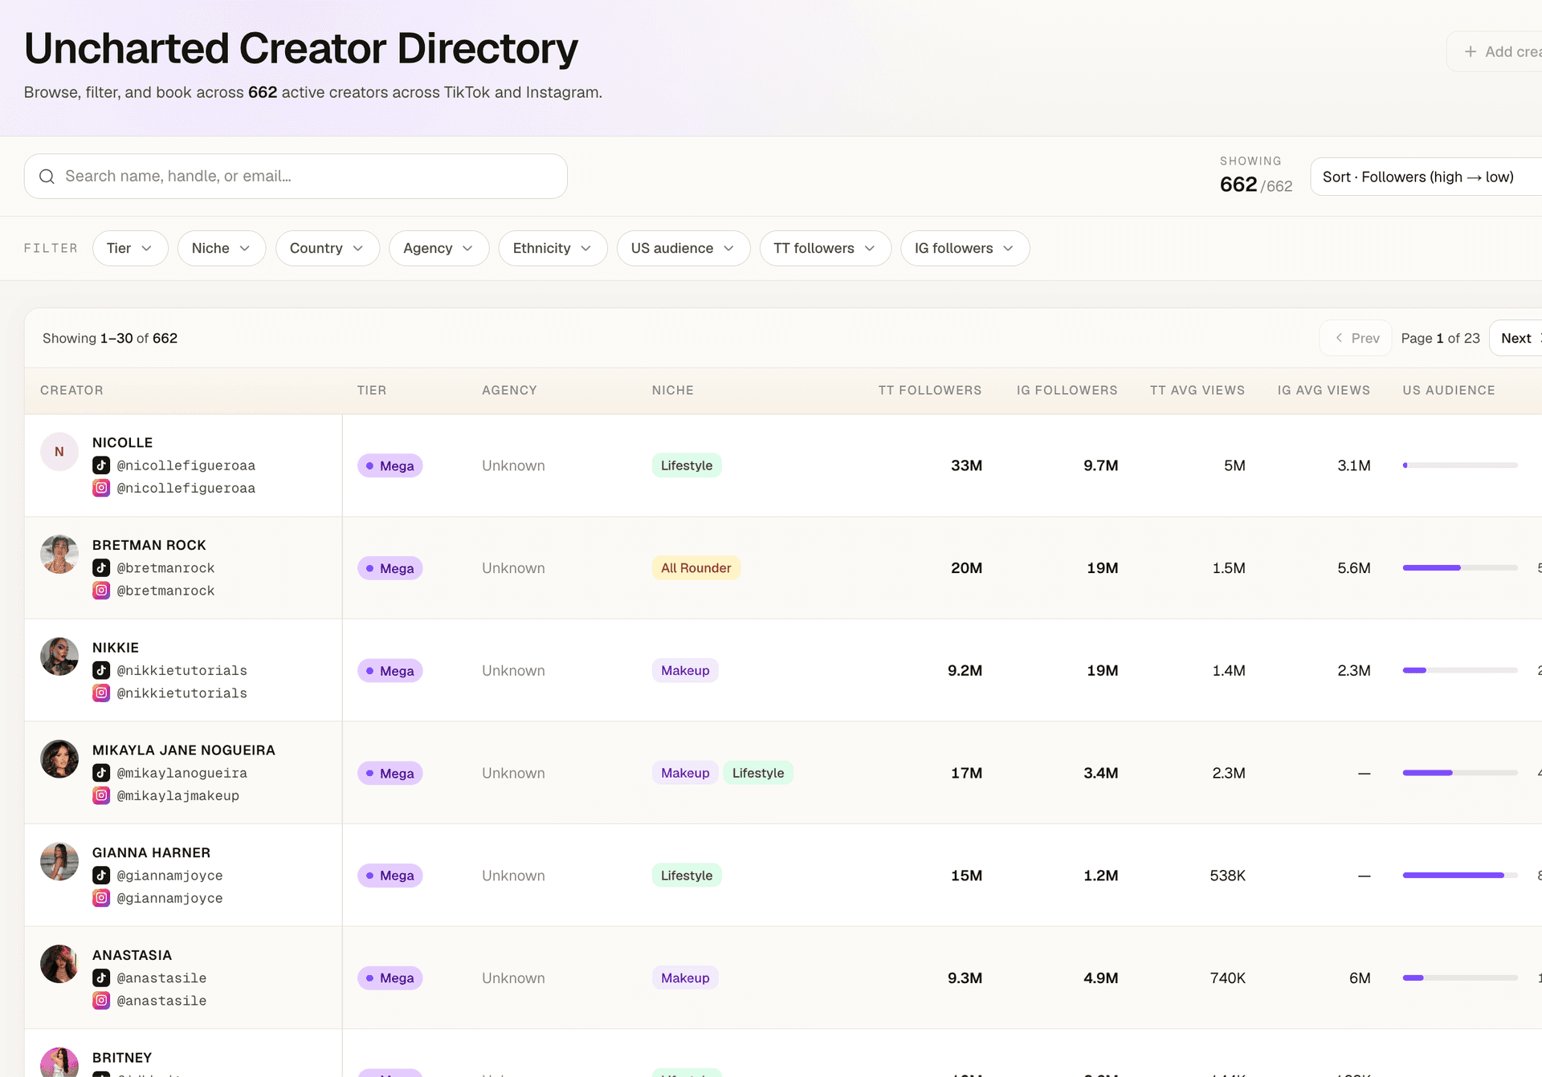The image size is (1542, 1077).
Task: Click Bretman Rock's US audience bar
Action: 1460,568
